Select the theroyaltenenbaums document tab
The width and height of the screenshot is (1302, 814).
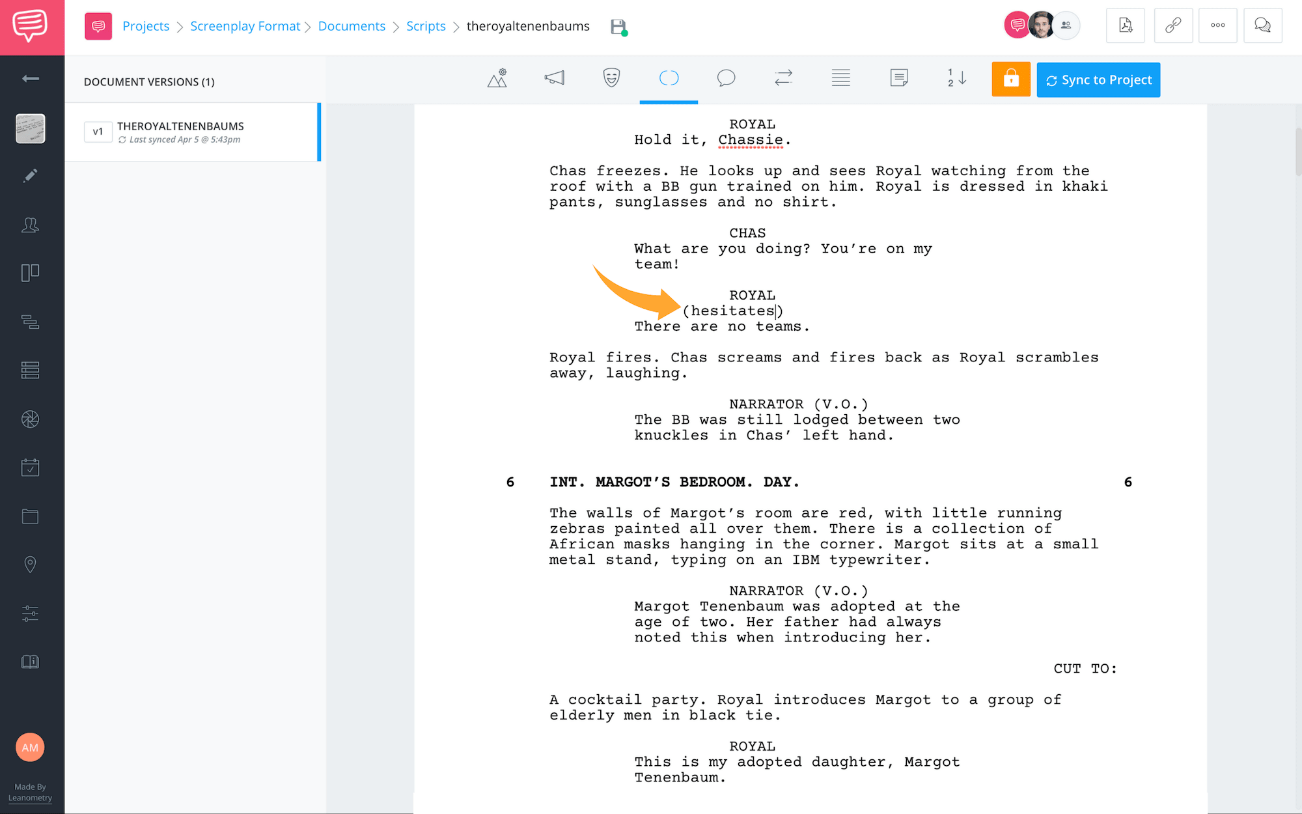coord(528,25)
